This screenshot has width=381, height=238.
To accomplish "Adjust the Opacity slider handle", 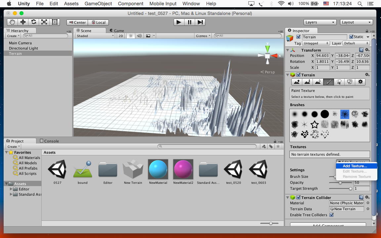I will [340, 182].
